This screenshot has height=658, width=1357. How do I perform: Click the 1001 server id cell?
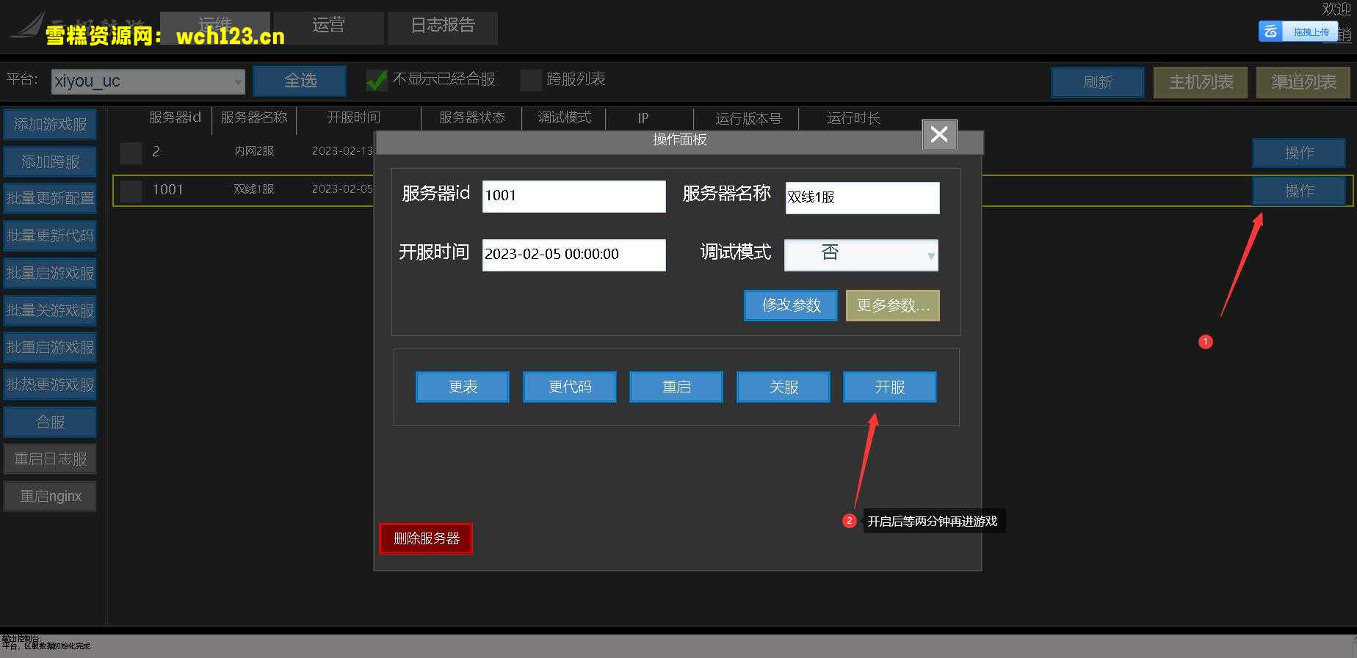[167, 190]
